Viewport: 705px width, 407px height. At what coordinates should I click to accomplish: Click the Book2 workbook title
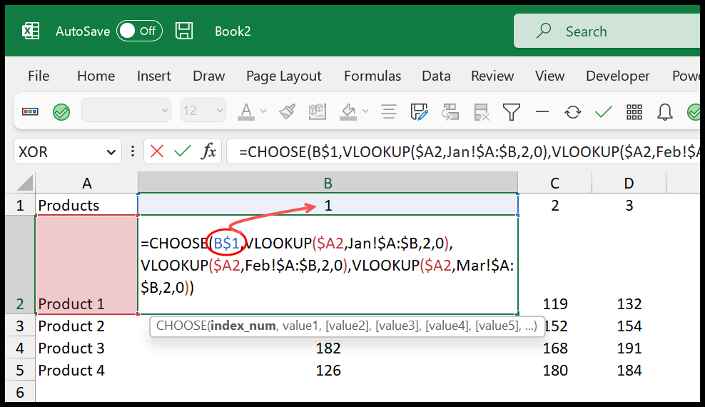233,31
